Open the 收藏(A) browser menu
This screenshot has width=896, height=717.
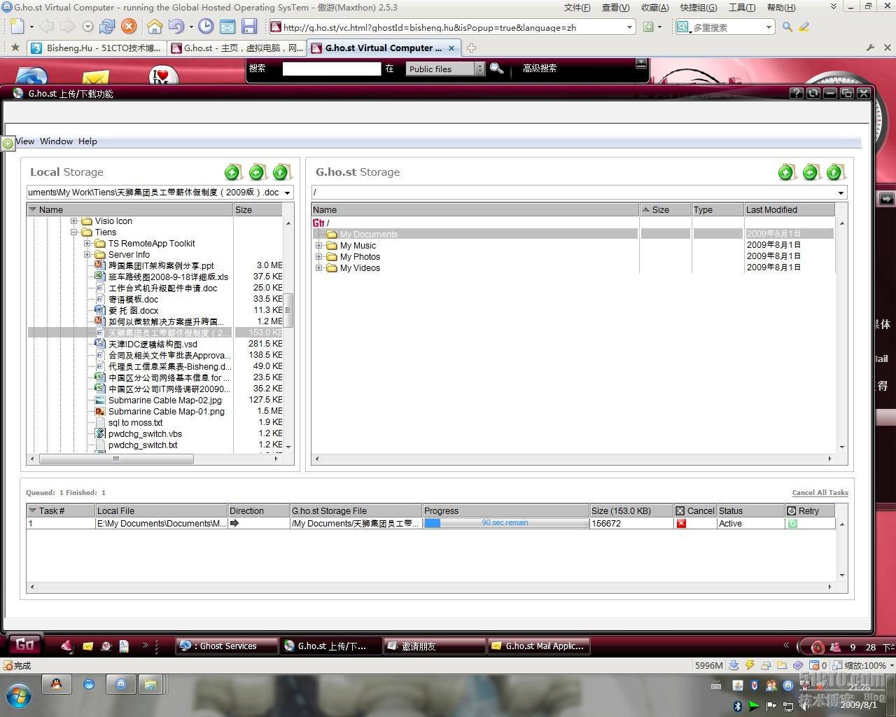click(654, 8)
